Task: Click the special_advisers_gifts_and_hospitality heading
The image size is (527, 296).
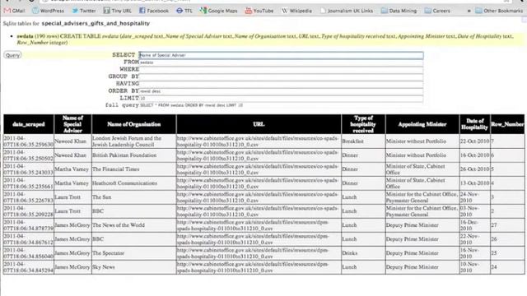Action: (96, 24)
